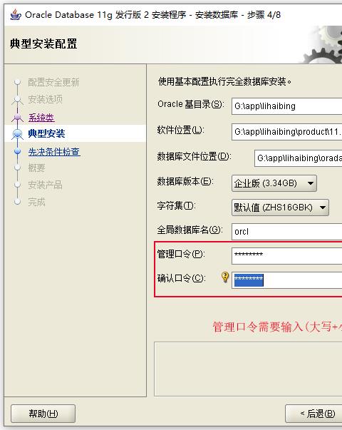
Task: Click the 完成 step circle
Action: [x=18, y=202]
